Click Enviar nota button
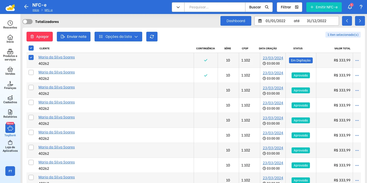The width and height of the screenshot is (367, 183). click(74, 37)
